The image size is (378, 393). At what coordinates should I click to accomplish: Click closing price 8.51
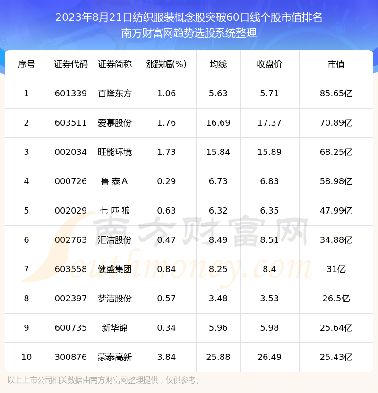269,240
